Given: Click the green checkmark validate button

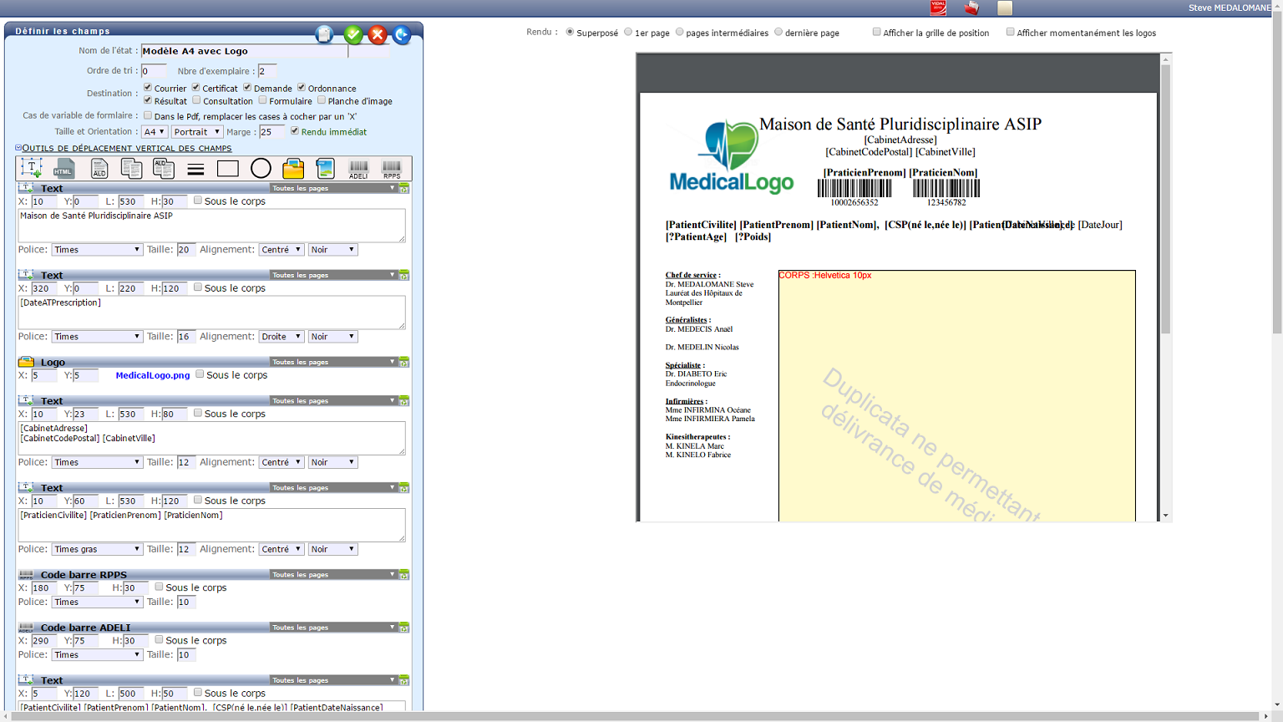Looking at the screenshot, I should (353, 34).
